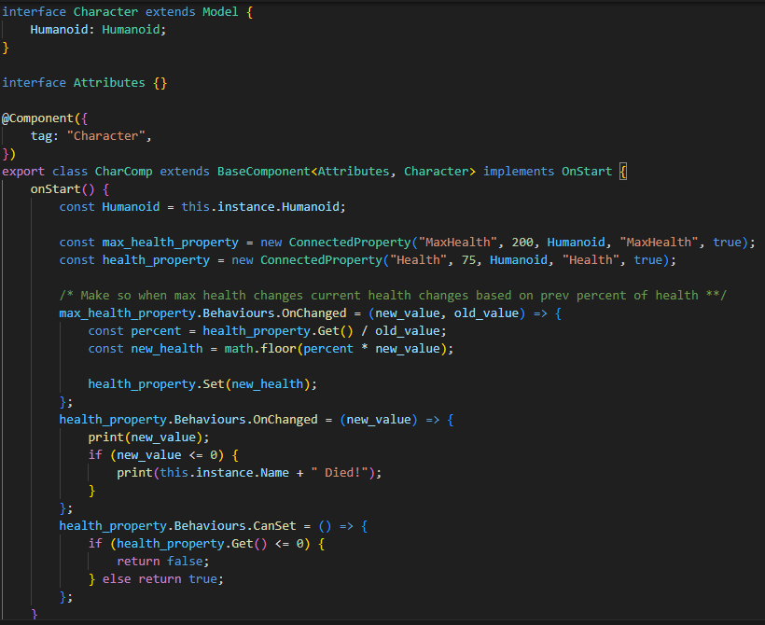The width and height of the screenshot is (765, 625).
Task: Click the " Died!" string literal
Action: point(339,473)
